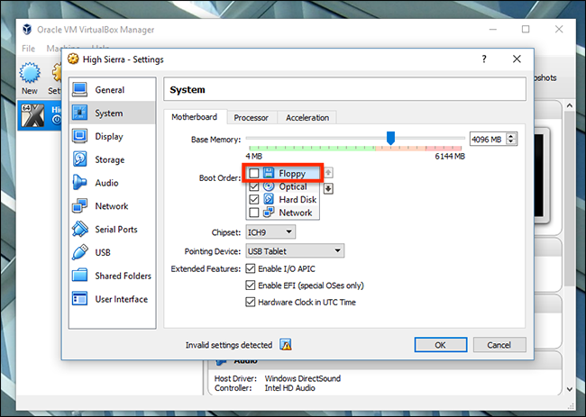Click the help question mark button

[x=484, y=59]
